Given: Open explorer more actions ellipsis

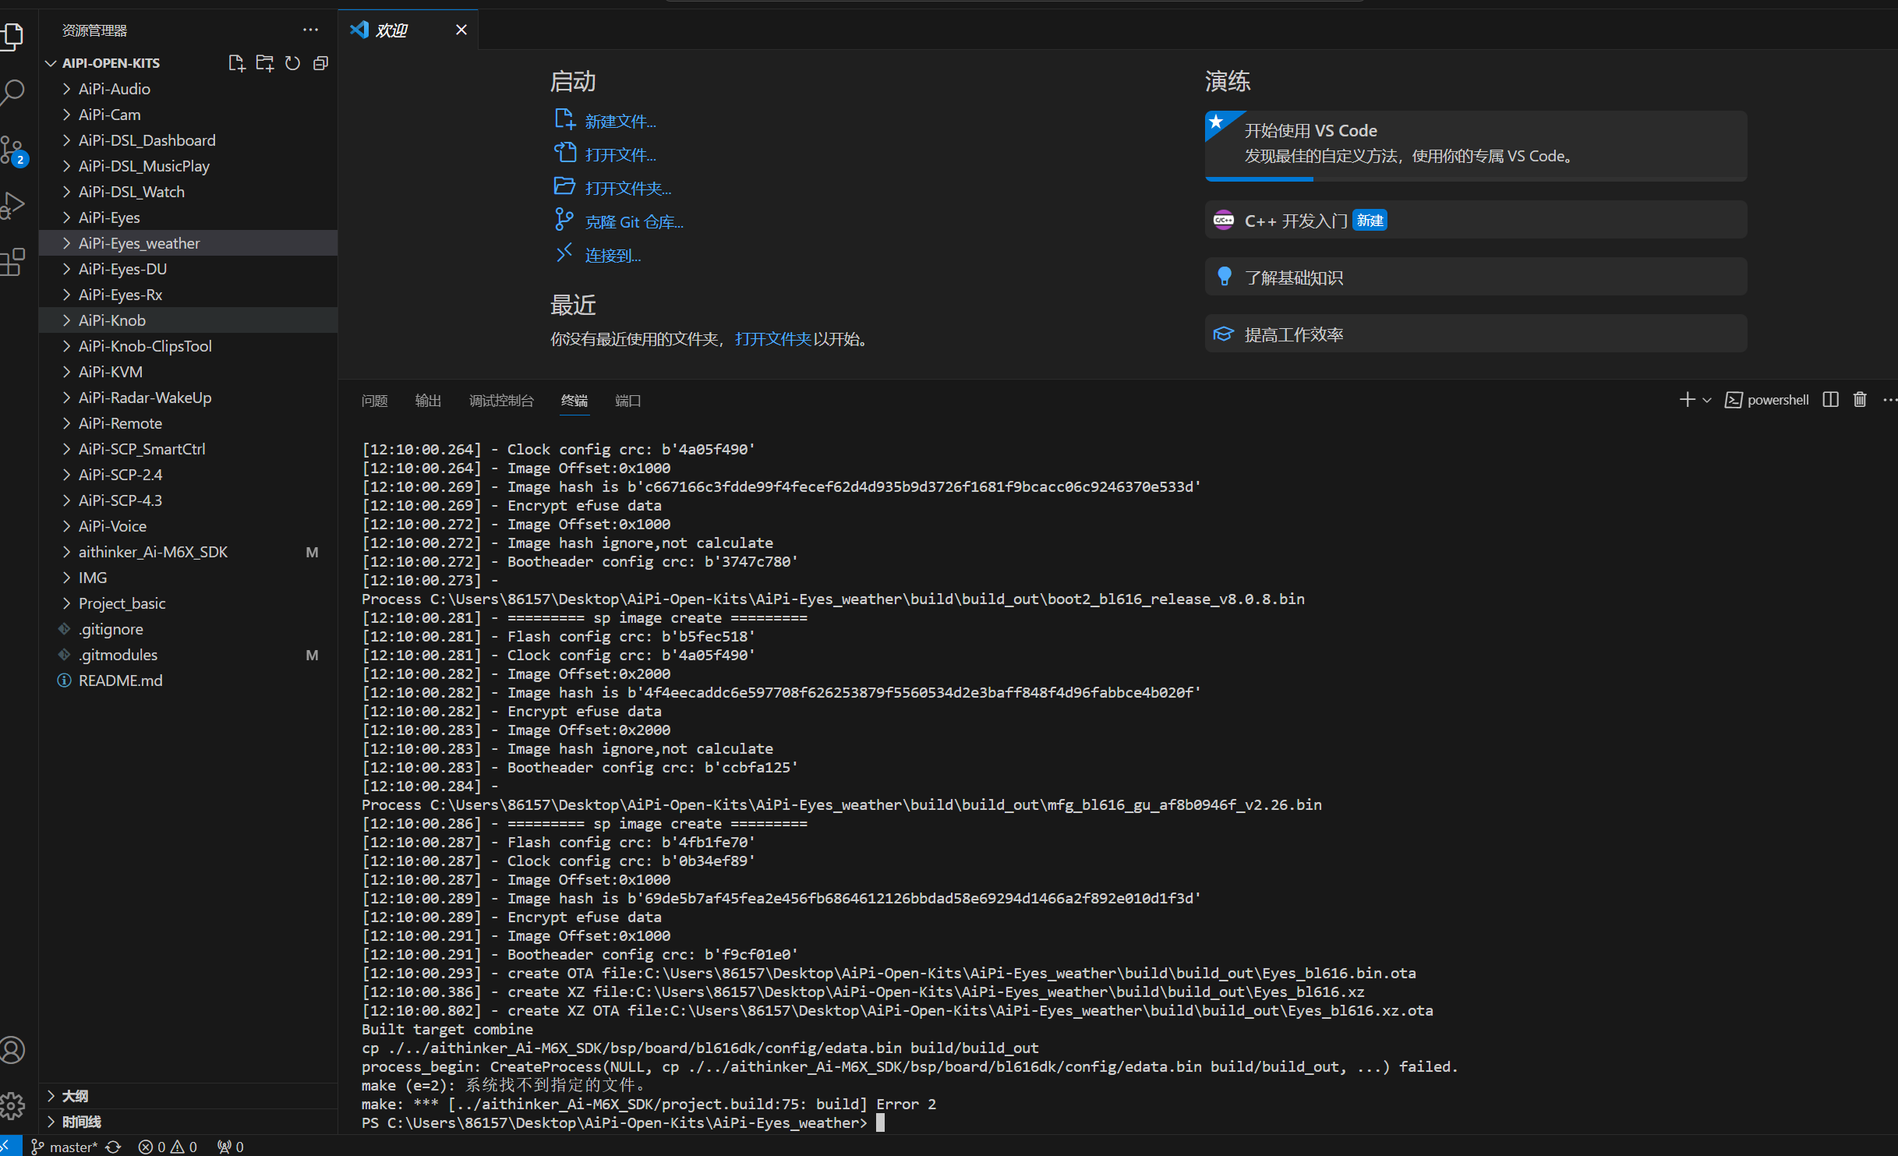Looking at the screenshot, I should coord(310,30).
